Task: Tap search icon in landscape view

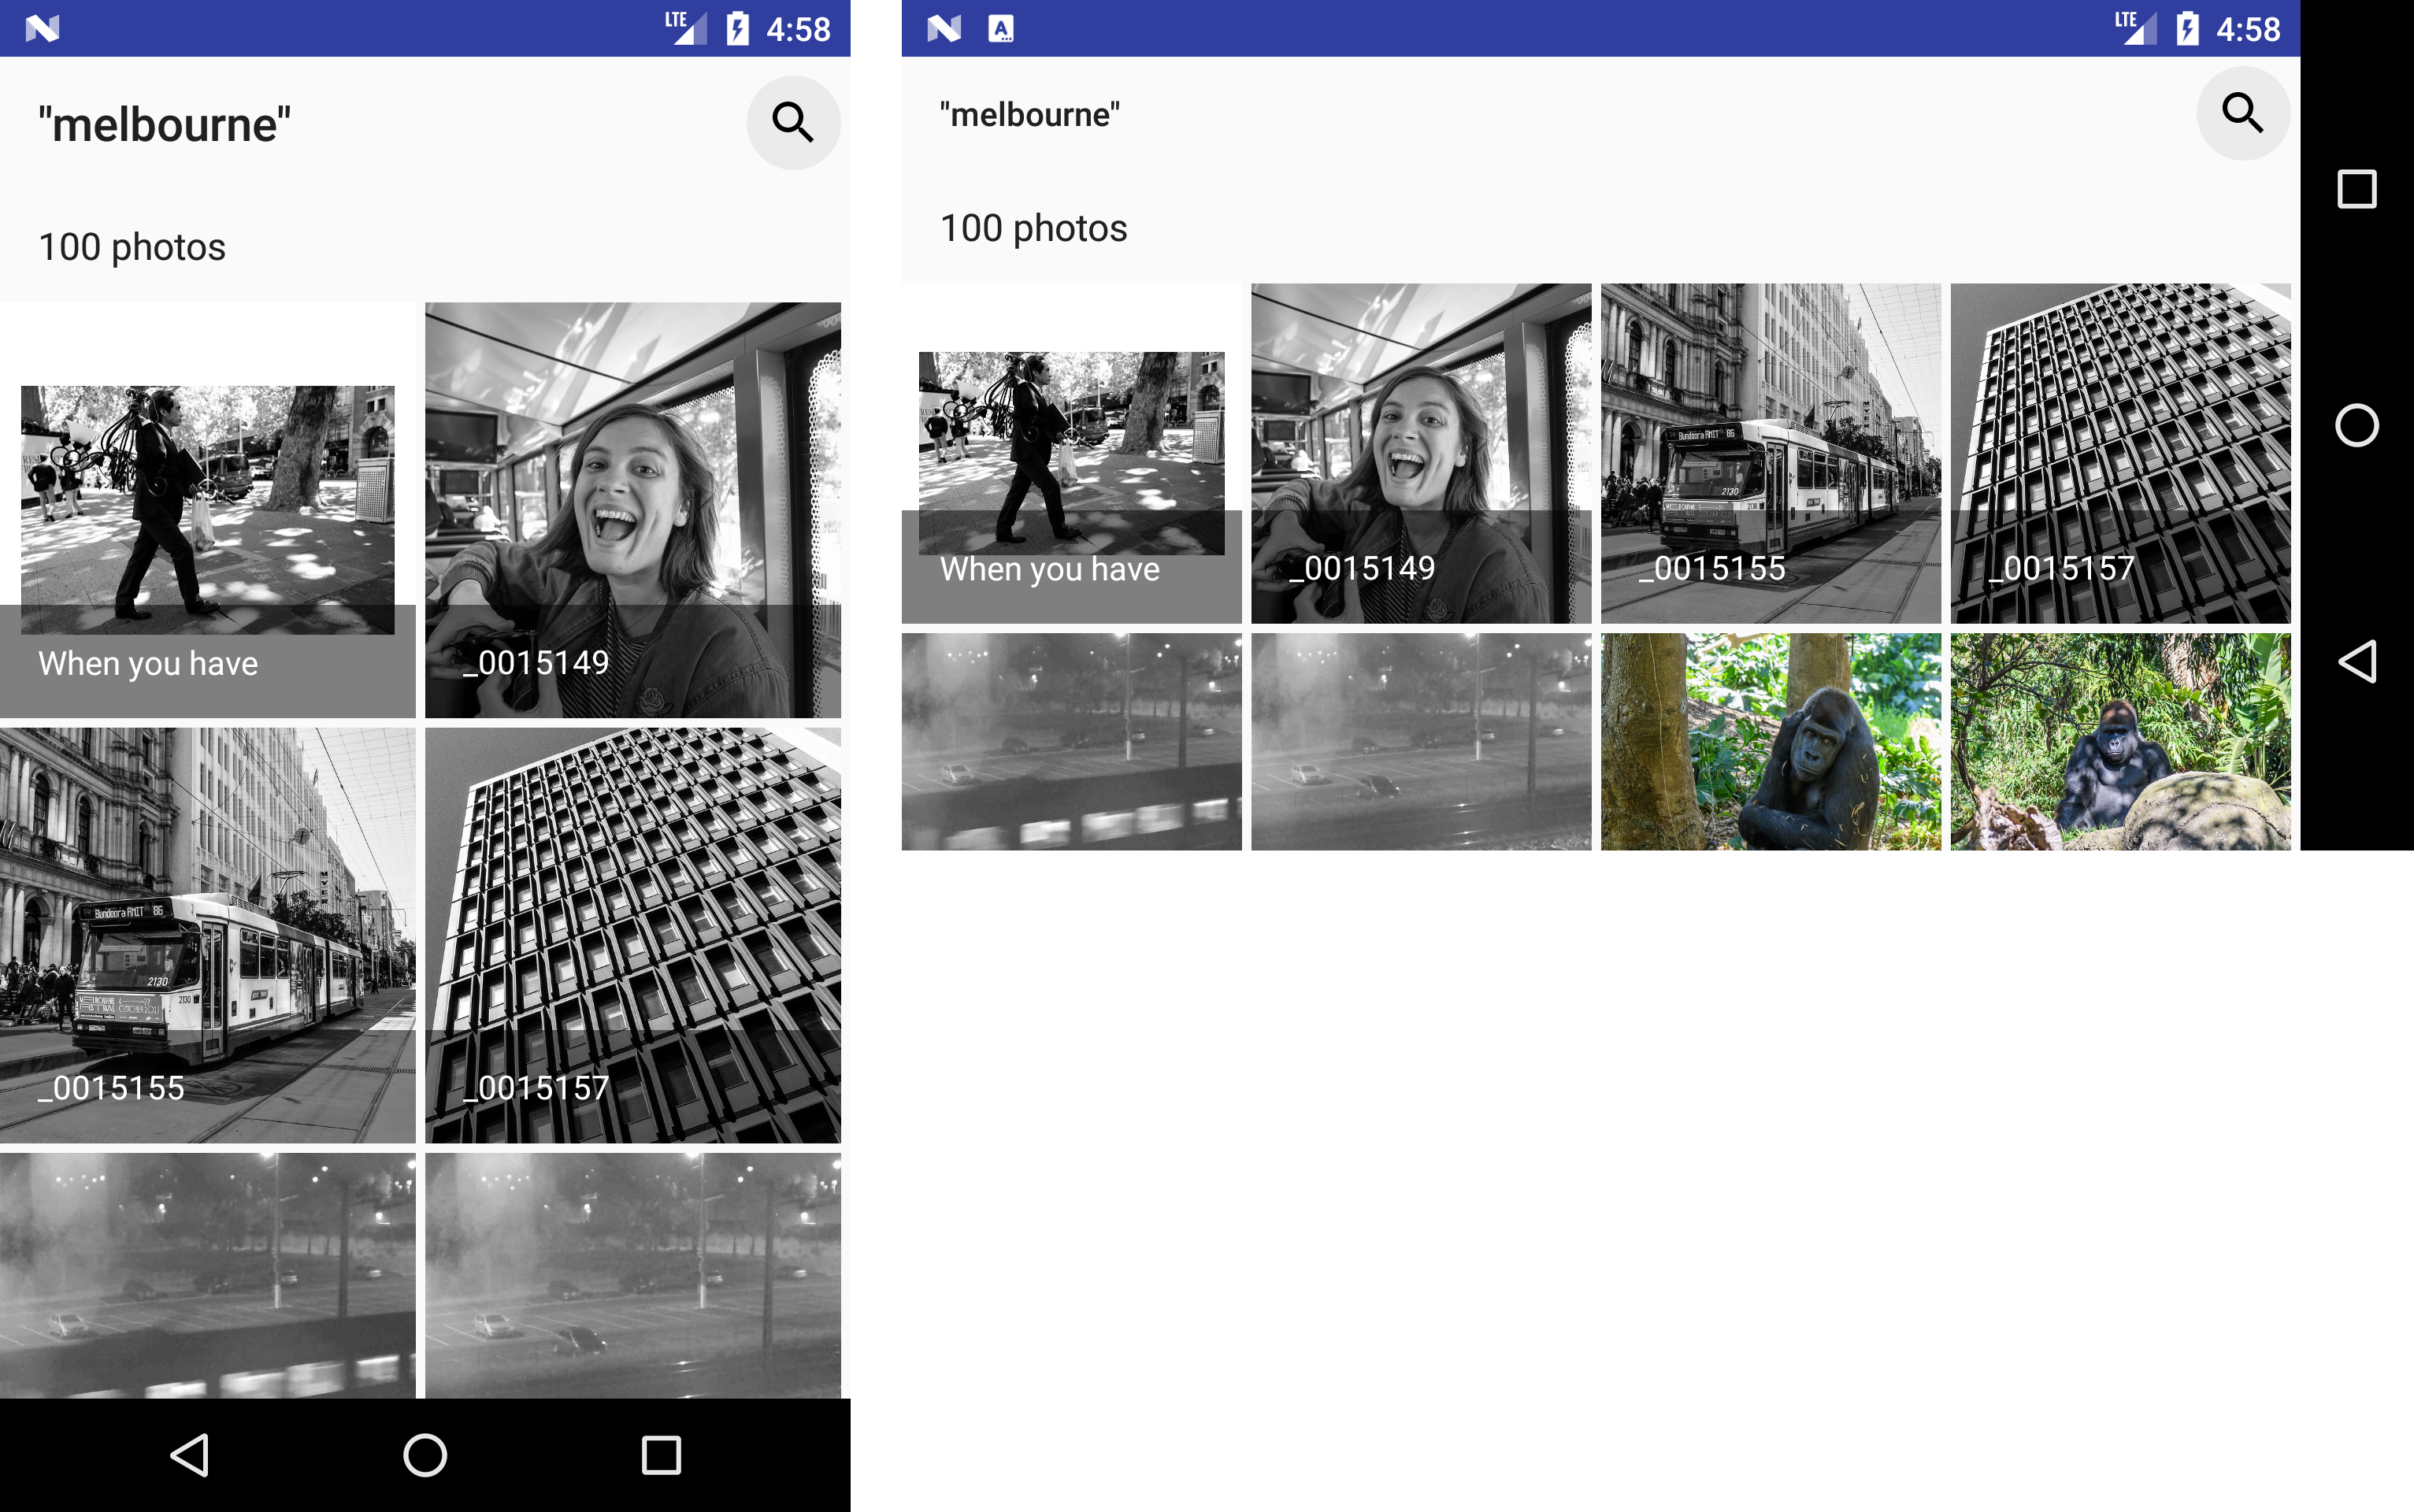Action: point(2242,113)
